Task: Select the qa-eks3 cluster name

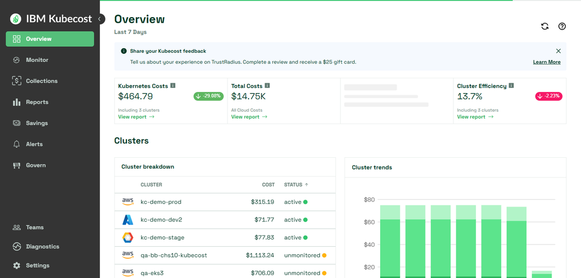Action: (151, 273)
